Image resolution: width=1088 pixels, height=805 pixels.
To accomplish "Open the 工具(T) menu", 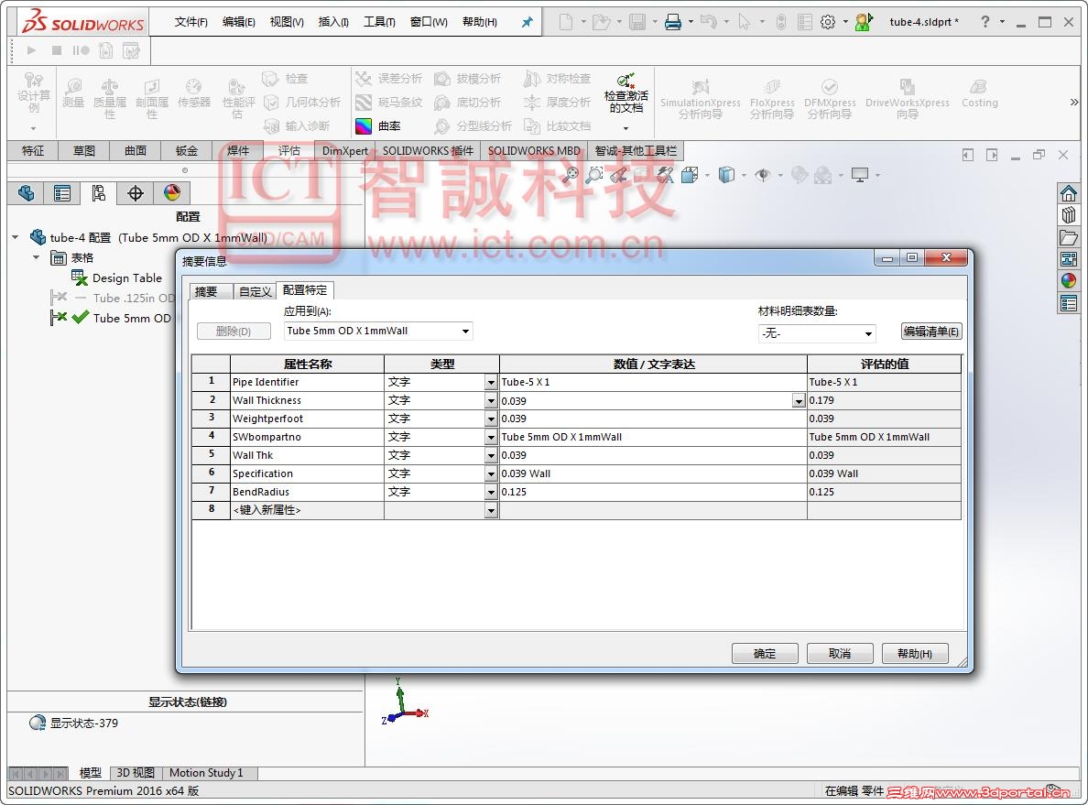I will (x=379, y=22).
